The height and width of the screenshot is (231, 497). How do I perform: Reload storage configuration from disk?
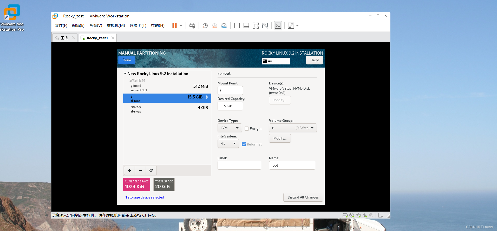point(151,170)
